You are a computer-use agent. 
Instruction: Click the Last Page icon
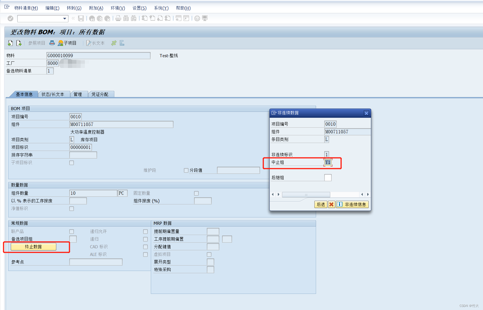click(x=168, y=18)
